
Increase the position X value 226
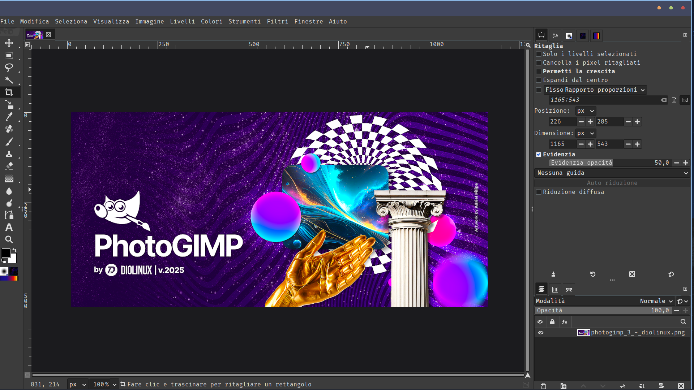[590, 122]
